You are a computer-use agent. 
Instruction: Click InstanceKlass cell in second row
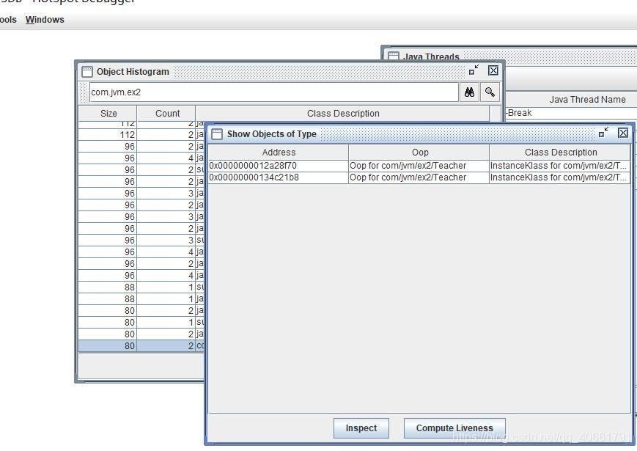tap(560, 177)
